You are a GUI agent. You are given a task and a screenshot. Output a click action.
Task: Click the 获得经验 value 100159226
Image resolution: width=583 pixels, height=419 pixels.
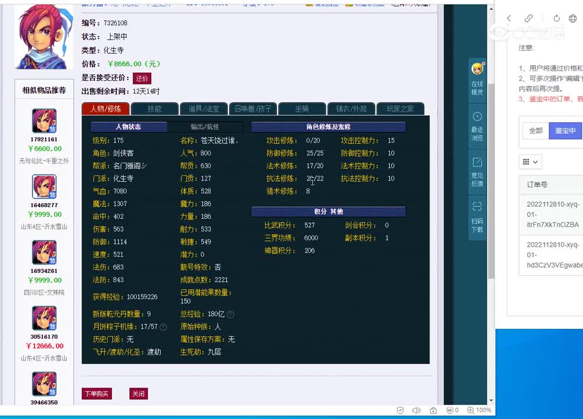(x=142, y=297)
